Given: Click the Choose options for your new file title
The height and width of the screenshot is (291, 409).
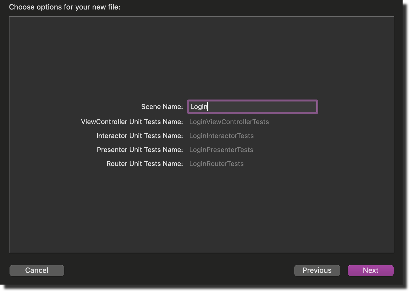Looking at the screenshot, I should [x=64, y=7].
